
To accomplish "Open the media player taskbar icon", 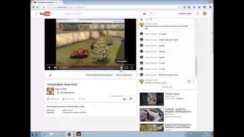I will click(x=60, y=134).
